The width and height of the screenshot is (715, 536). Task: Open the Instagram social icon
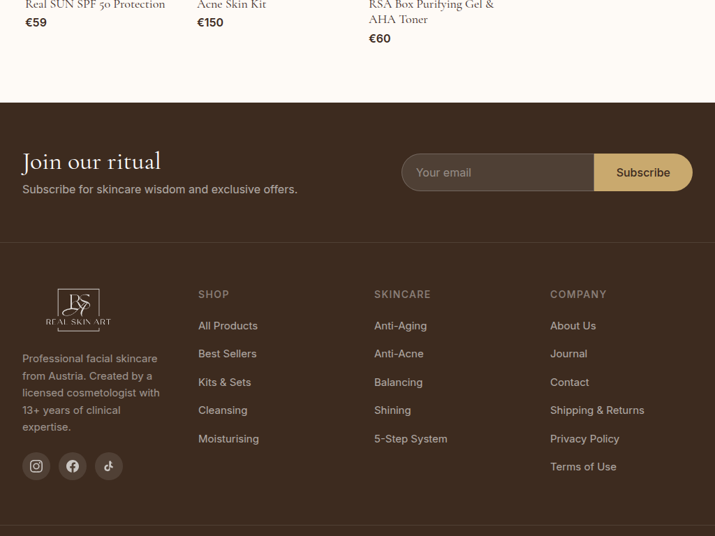(36, 466)
